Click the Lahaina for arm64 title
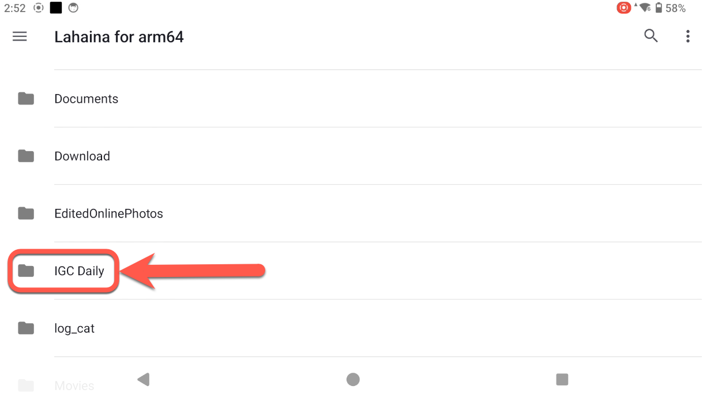The height and width of the screenshot is (397, 707). click(119, 37)
